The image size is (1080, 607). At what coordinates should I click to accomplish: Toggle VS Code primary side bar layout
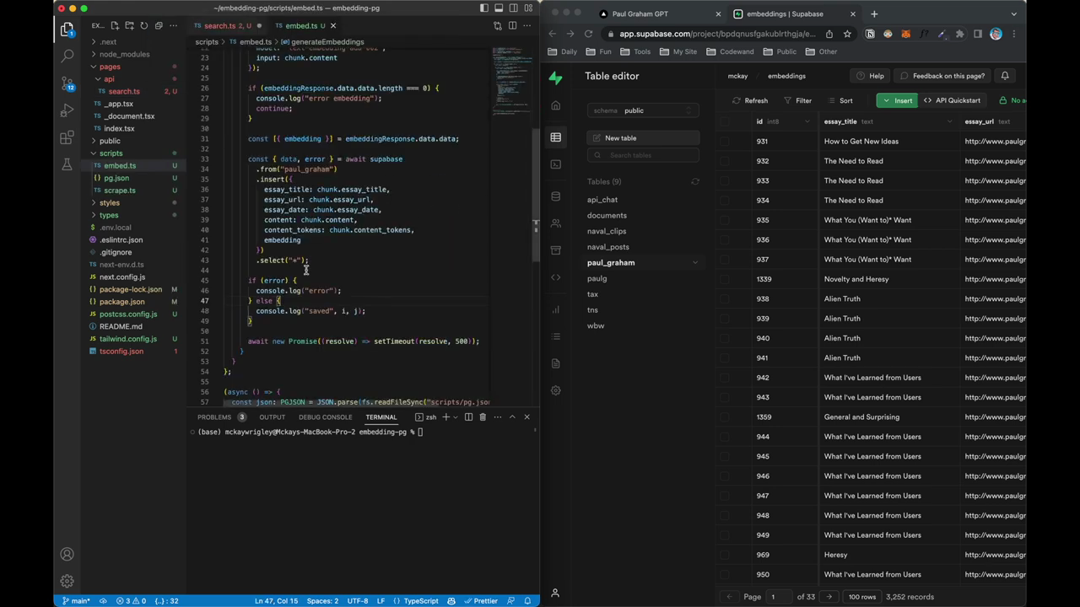click(x=484, y=8)
